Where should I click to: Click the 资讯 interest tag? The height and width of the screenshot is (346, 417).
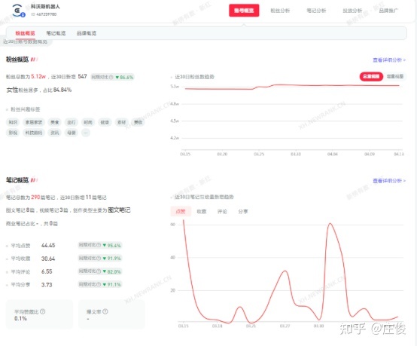(x=54, y=133)
